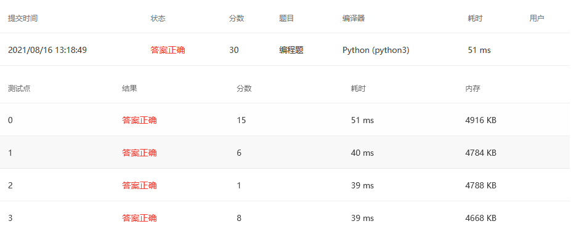Click the 分数 header in the test point table
This screenshot has width=571, height=229.
244,89
